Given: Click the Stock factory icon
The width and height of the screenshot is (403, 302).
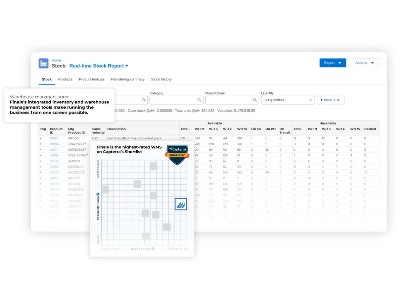Looking at the screenshot, I should pyautogui.click(x=44, y=63).
